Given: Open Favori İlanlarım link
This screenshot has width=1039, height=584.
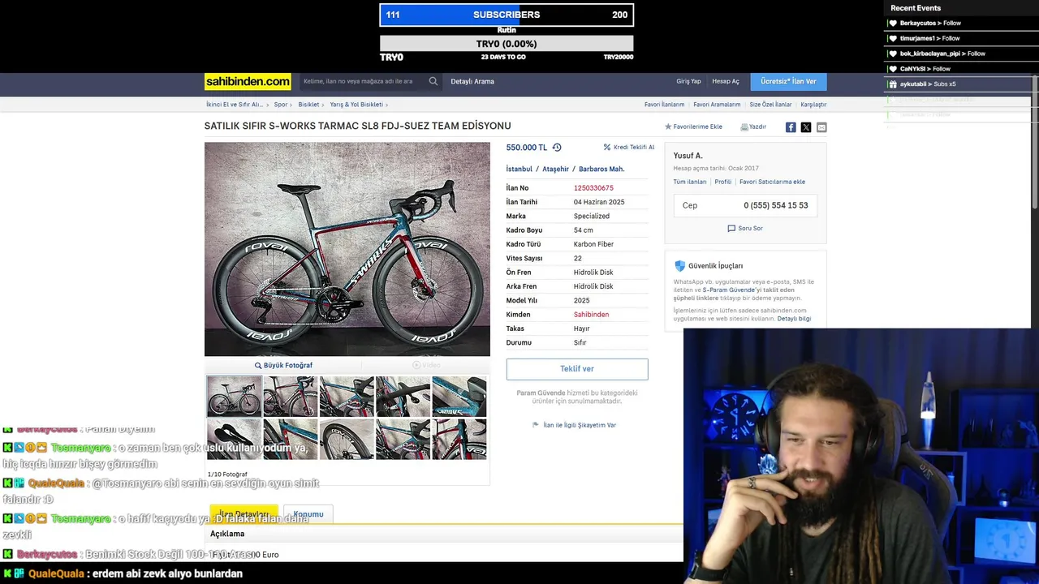Looking at the screenshot, I should (664, 105).
